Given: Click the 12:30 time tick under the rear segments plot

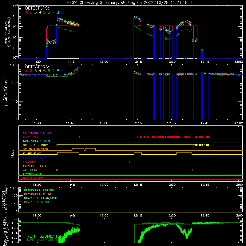Looking at the screenshot, I should (x=171, y=123).
